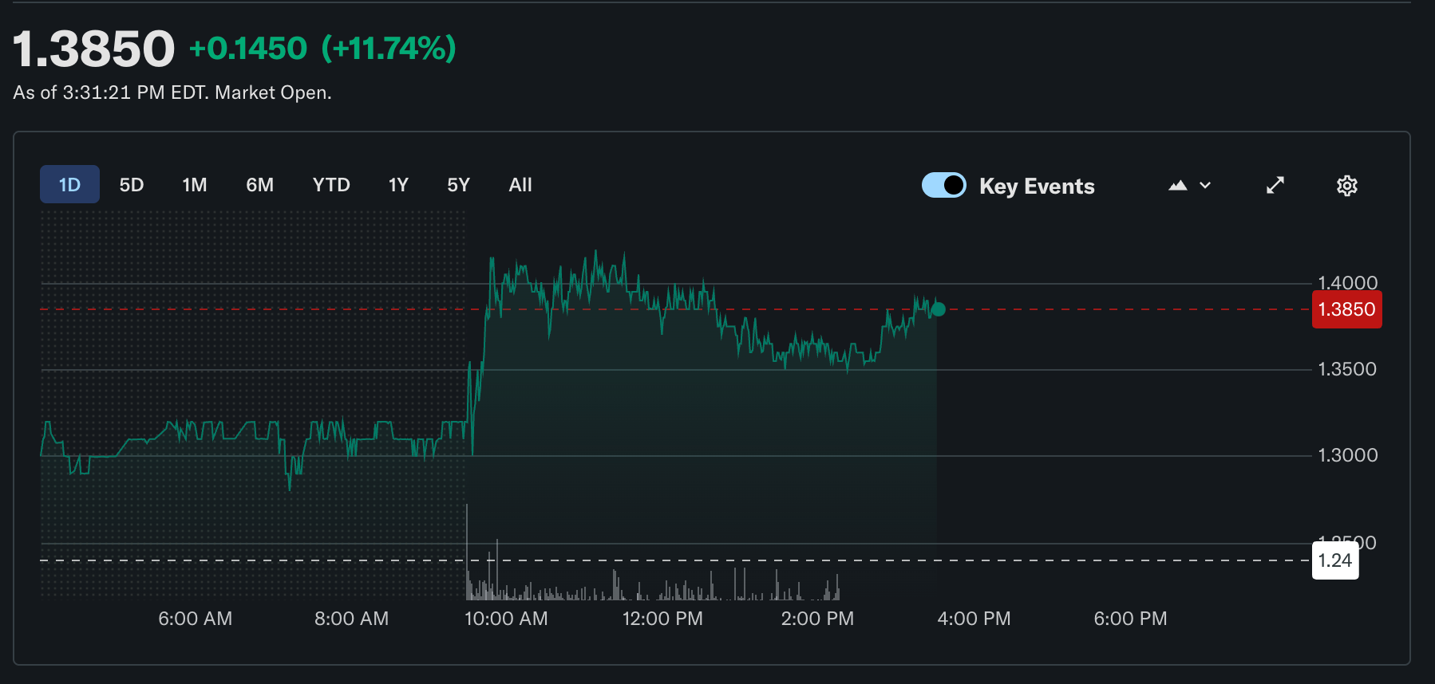Select YTD time range
Screen dimensions: 1435x684
(331, 185)
